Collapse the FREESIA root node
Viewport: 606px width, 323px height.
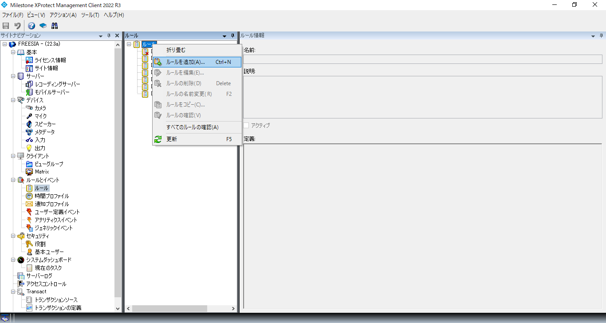pos(5,44)
